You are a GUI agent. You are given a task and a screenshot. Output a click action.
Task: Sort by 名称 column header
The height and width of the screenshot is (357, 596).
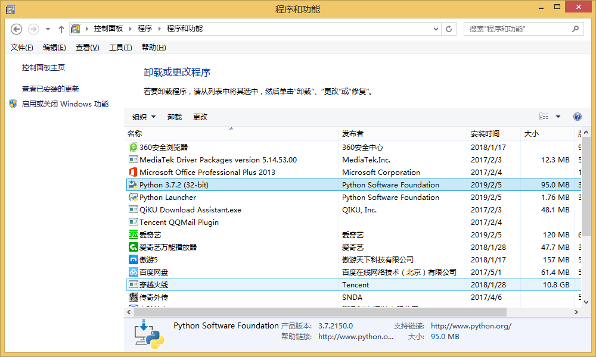pos(231,133)
